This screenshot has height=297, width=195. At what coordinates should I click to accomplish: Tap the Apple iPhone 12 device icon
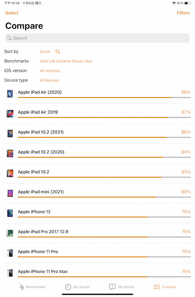point(10,213)
